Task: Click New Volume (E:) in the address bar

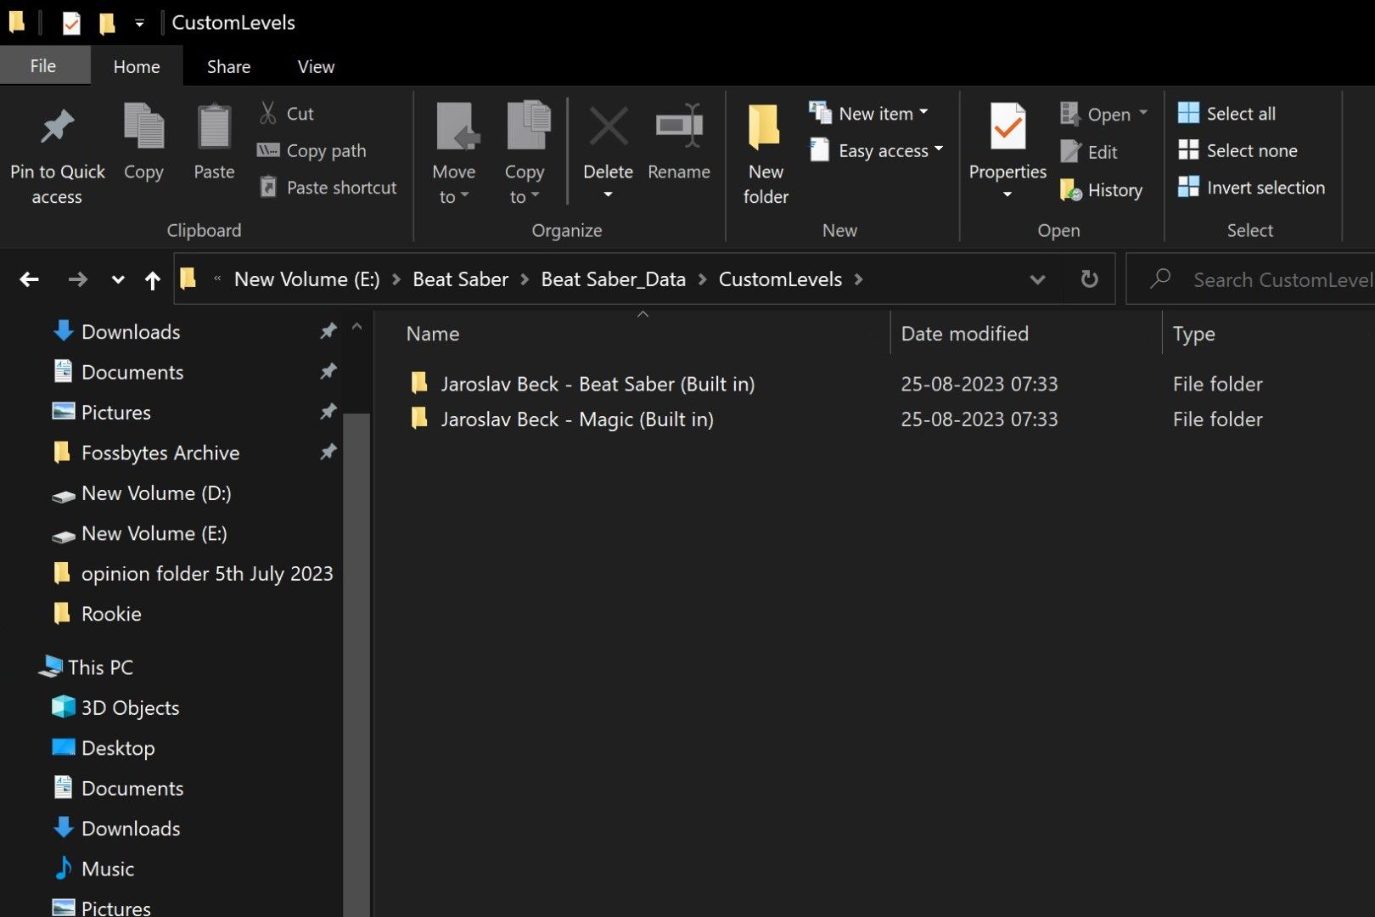Action: coord(307,279)
